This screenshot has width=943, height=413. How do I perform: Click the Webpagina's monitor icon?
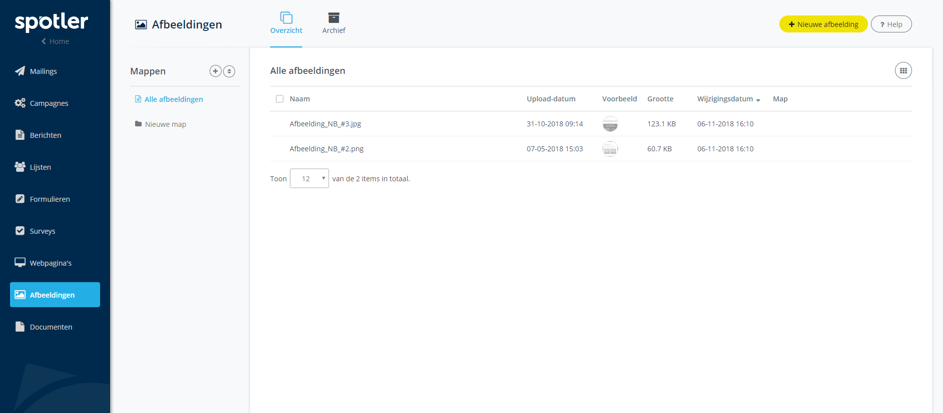(20, 262)
